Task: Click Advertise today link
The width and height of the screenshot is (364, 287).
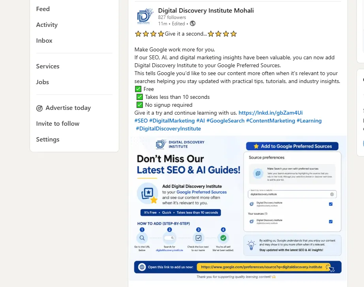Action: pyautogui.click(x=68, y=108)
